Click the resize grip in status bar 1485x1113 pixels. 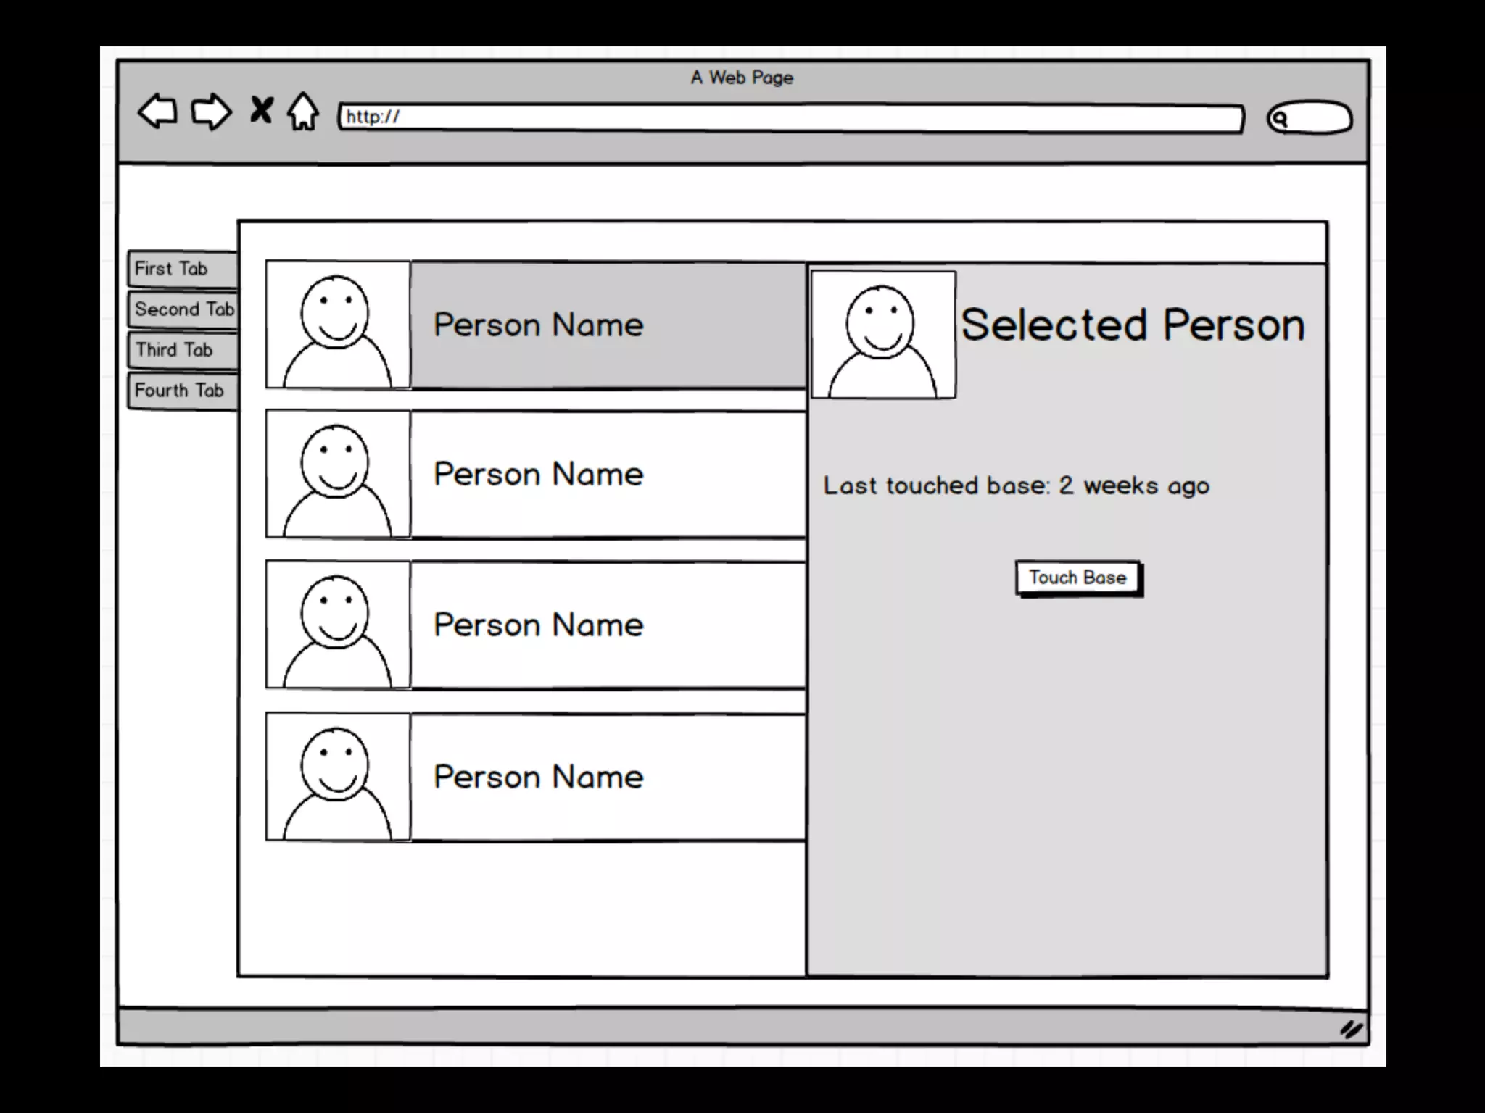[1350, 1029]
